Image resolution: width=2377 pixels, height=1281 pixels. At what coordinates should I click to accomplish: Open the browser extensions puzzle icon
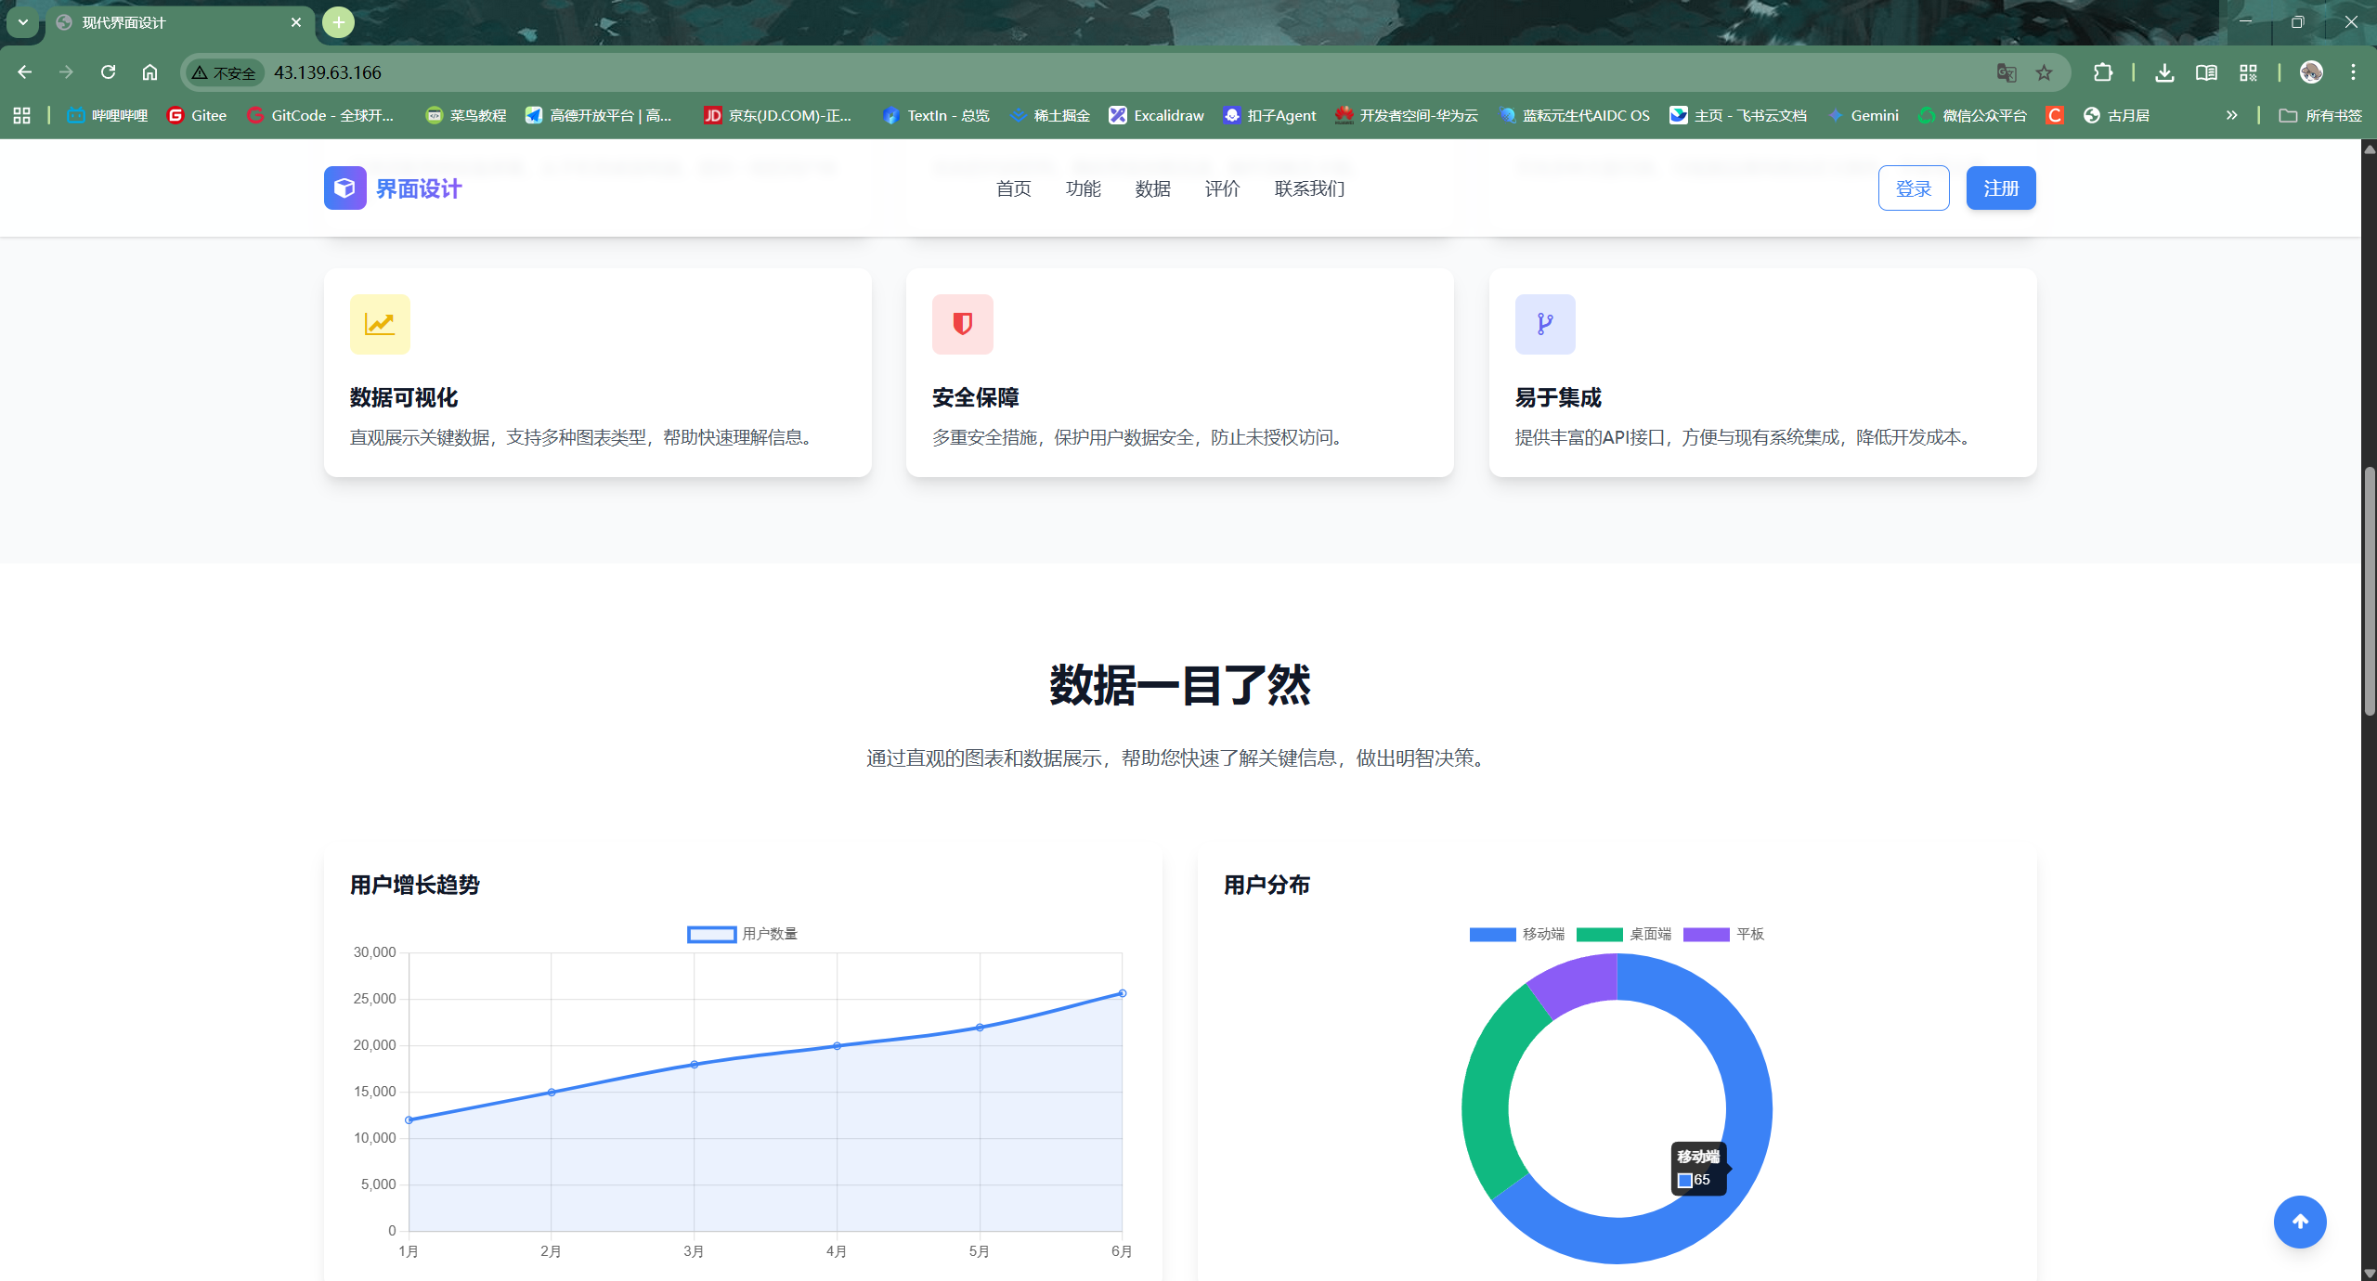pyautogui.click(x=2103, y=72)
